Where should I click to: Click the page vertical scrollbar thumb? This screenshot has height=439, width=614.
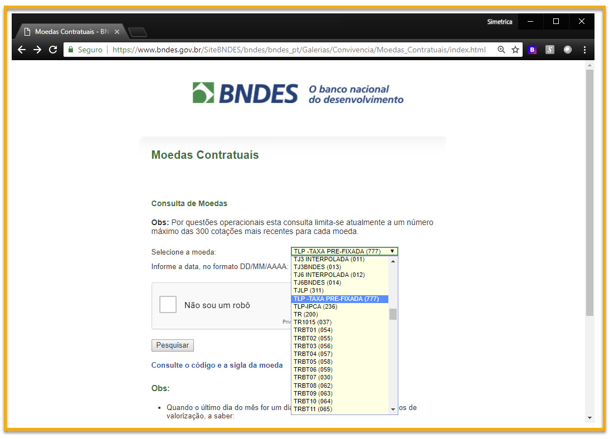(x=589, y=193)
